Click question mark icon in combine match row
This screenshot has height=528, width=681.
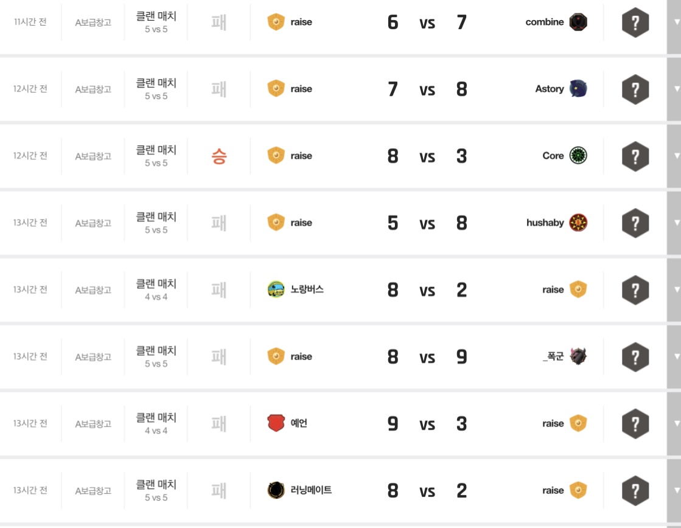[x=635, y=23]
